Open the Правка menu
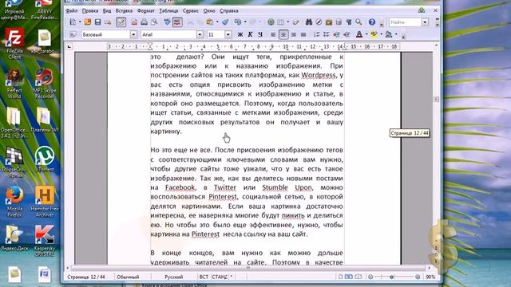 (x=90, y=10)
